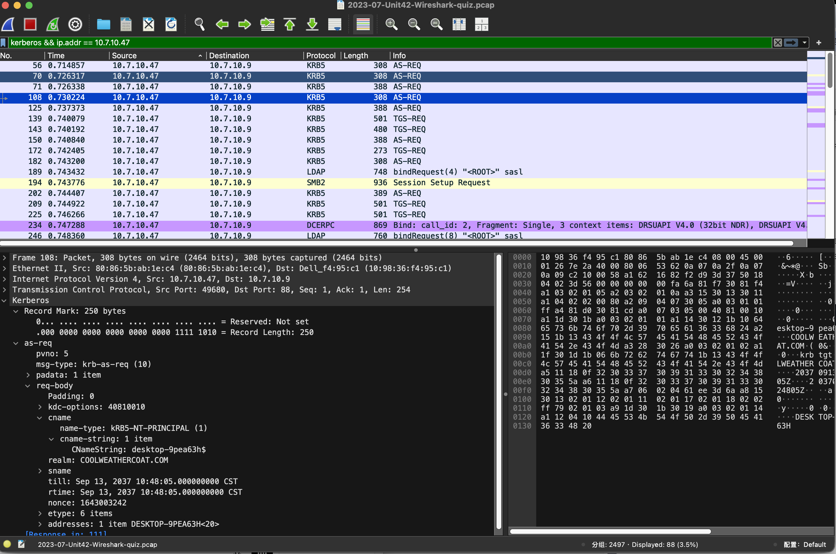
Task: Toggle auto-scroll during live capture icon
Action: [x=334, y=24]
